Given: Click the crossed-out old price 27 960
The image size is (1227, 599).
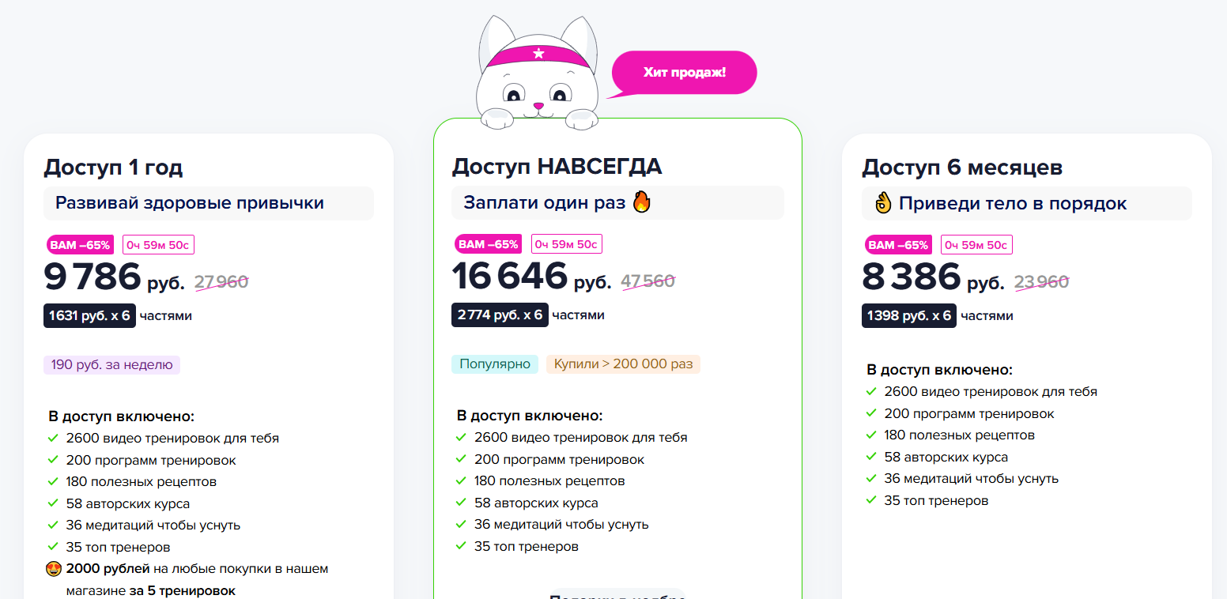Looking at the screenshot, I should tap(221, 281).
